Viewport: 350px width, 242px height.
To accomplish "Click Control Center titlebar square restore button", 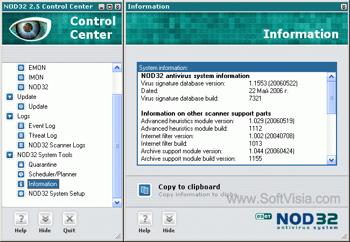I will pos(110,7).
